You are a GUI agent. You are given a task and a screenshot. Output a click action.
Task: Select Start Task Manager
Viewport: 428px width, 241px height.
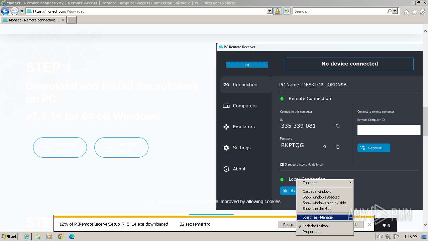click(325, 217)
